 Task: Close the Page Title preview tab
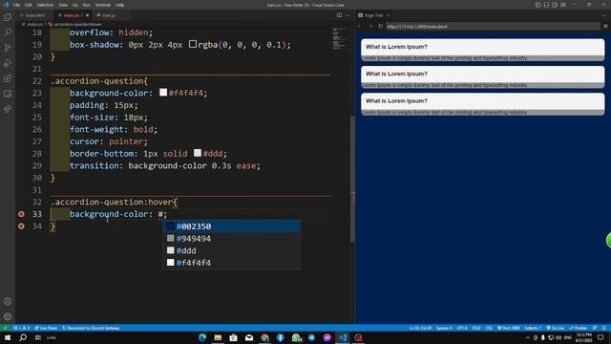[389, 15]
